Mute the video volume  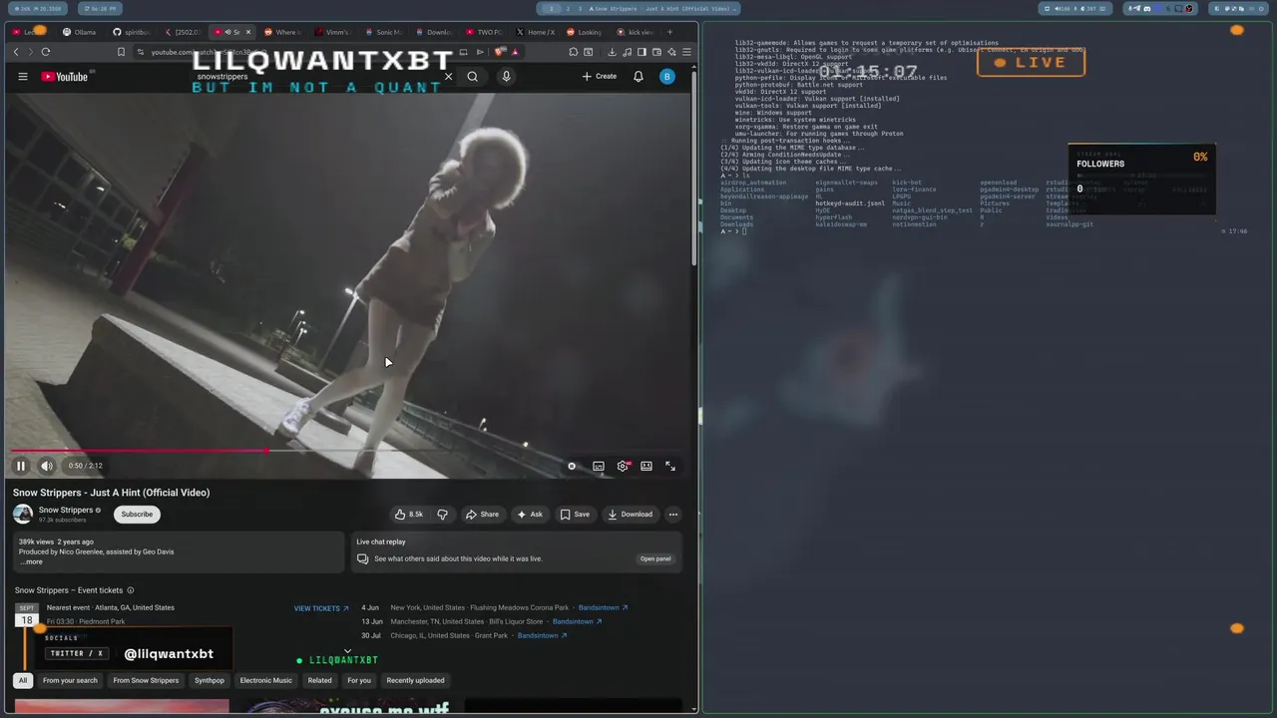[47, 466]
